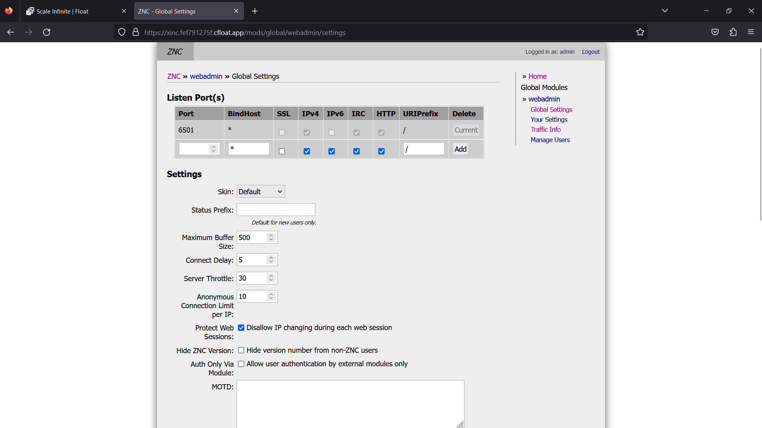Click the new BindHost input field

[249, 149]
